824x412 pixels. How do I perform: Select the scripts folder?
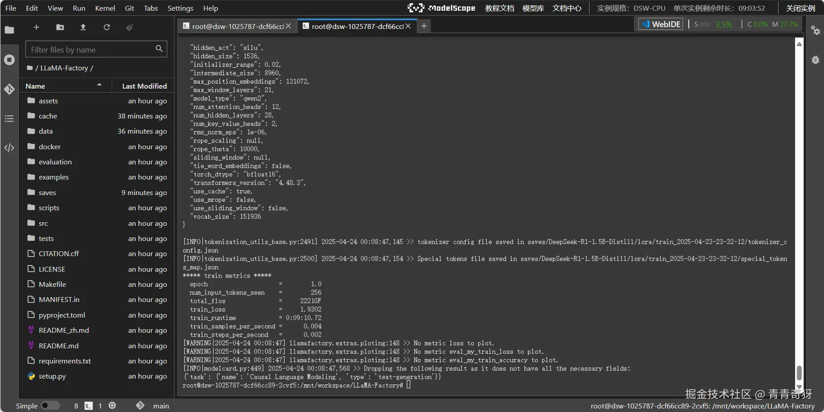(97, 208)
